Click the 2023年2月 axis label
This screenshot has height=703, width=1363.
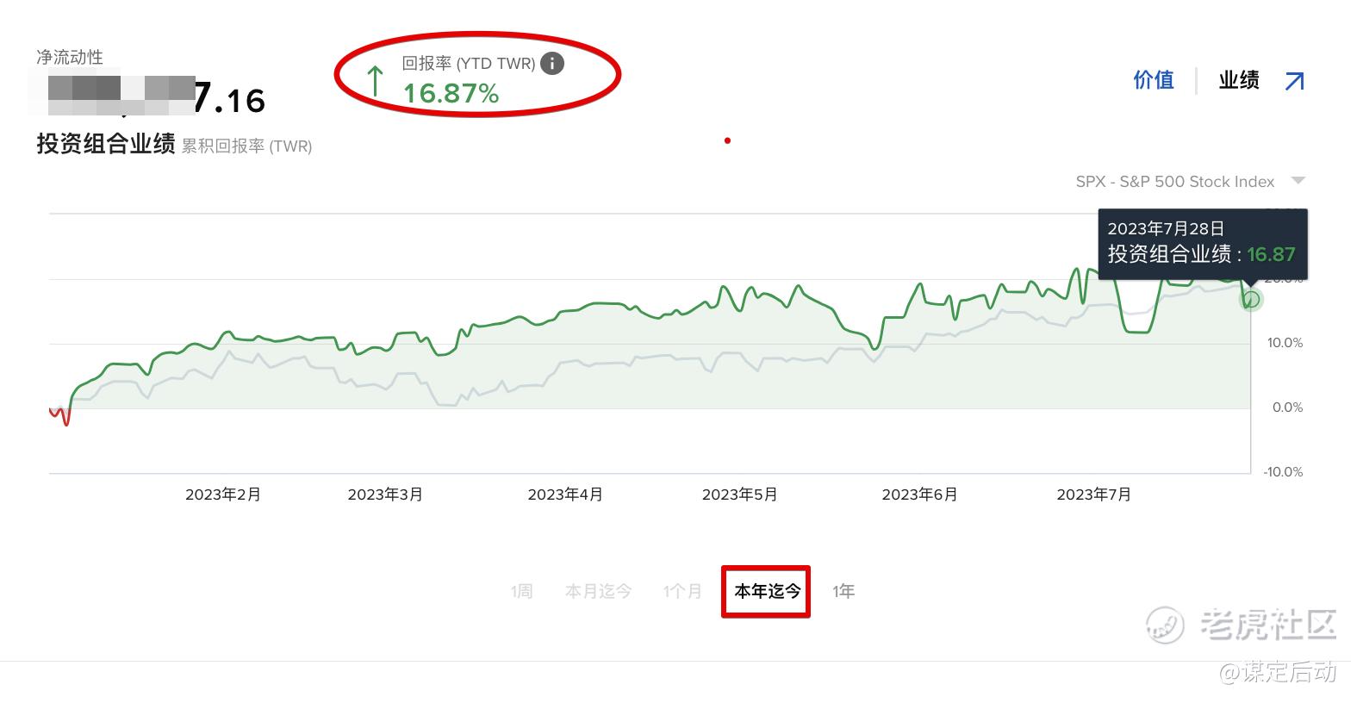(x=223, y=495)
